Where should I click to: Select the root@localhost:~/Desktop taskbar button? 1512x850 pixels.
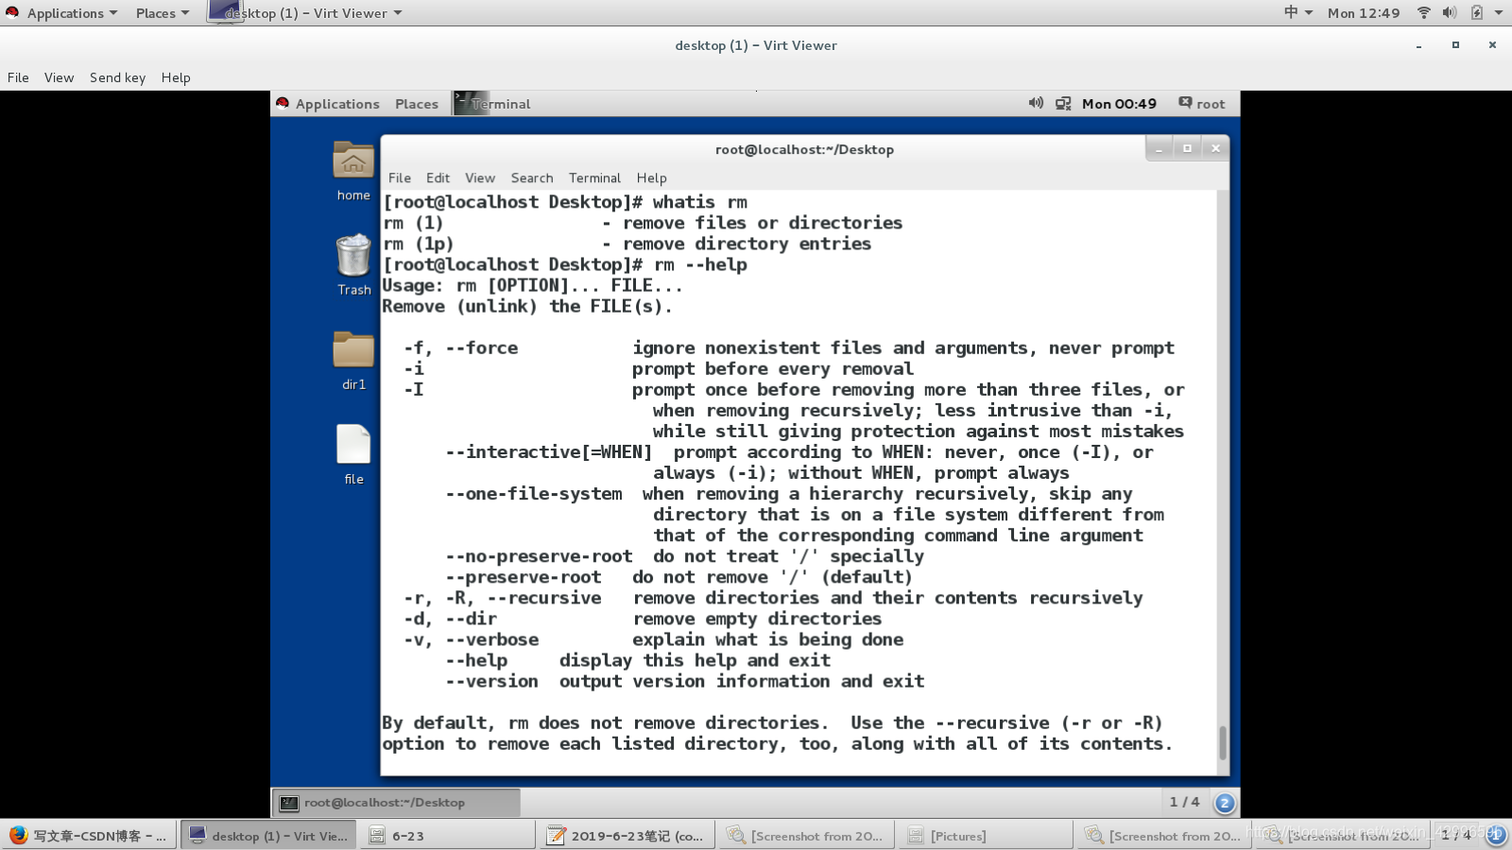click(x=397, y=802)
